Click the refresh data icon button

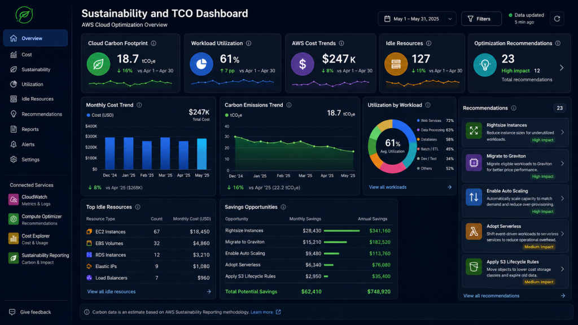click(557, 19)
